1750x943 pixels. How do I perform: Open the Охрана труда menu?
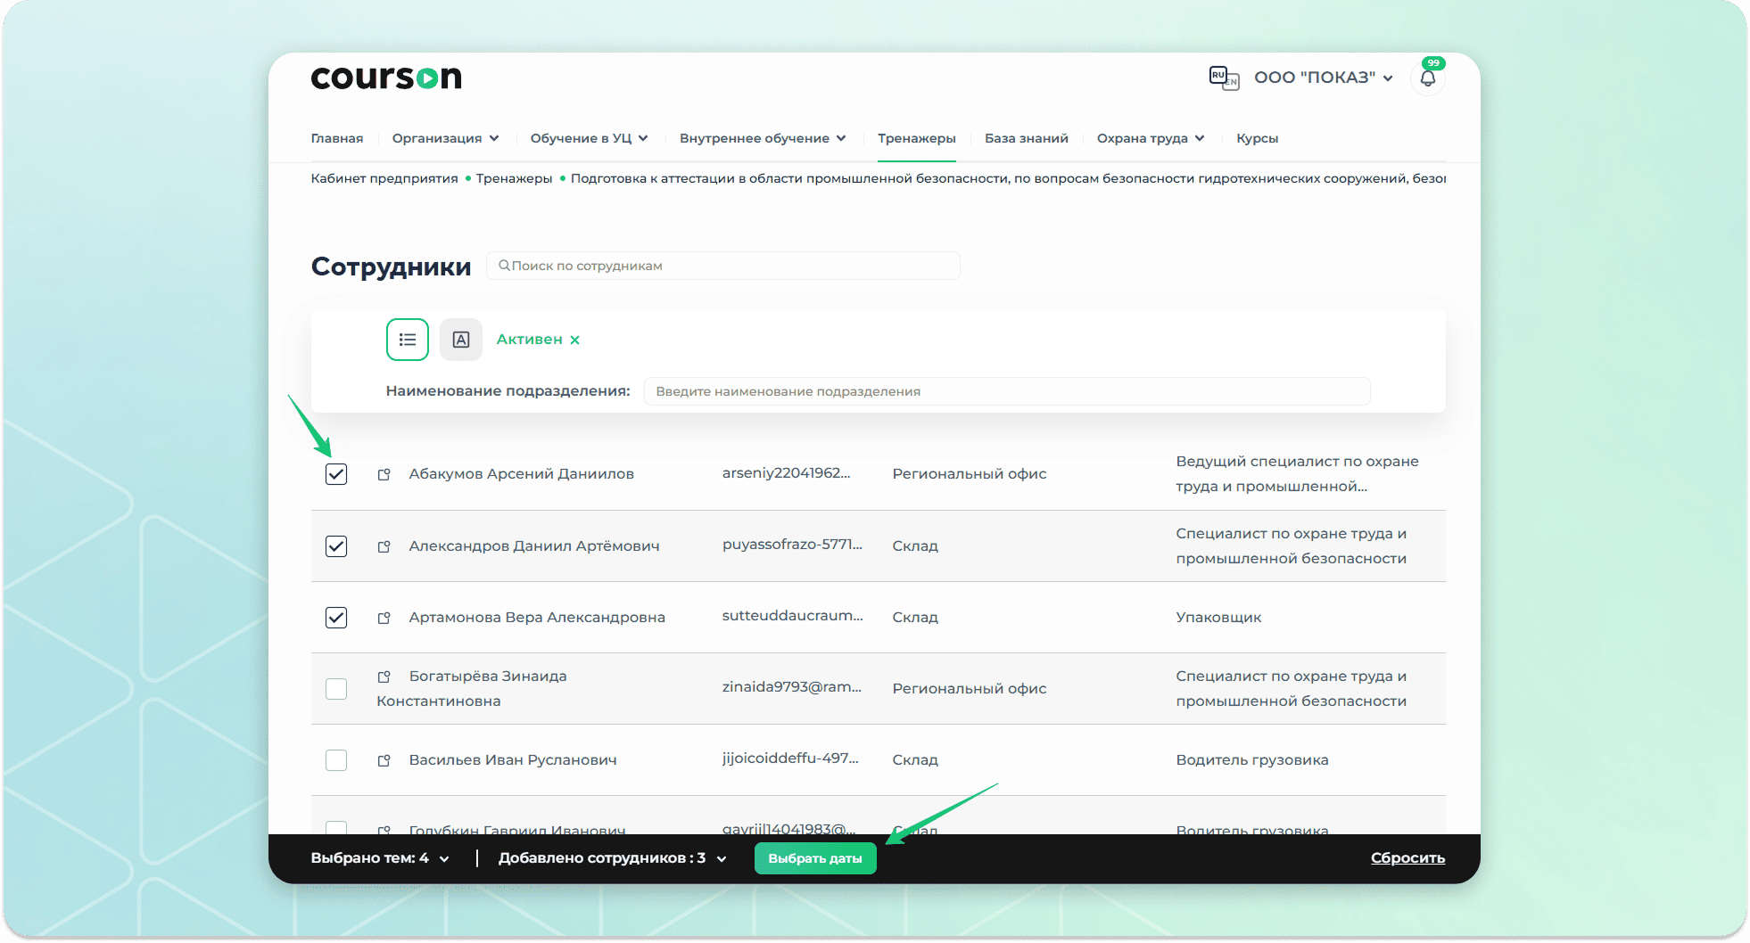(1150, 138)
